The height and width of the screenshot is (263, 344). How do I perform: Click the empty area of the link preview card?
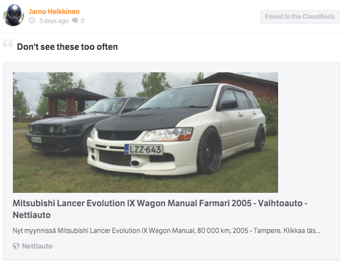point(307,132)
